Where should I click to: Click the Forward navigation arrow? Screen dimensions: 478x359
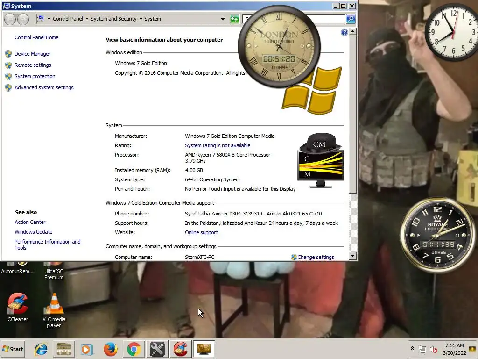coord(23,19)
